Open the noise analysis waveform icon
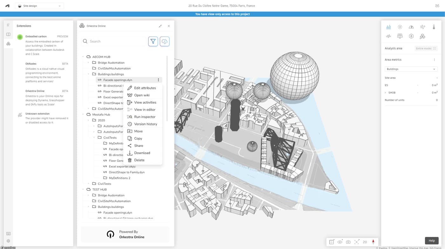 click(388, 36)
